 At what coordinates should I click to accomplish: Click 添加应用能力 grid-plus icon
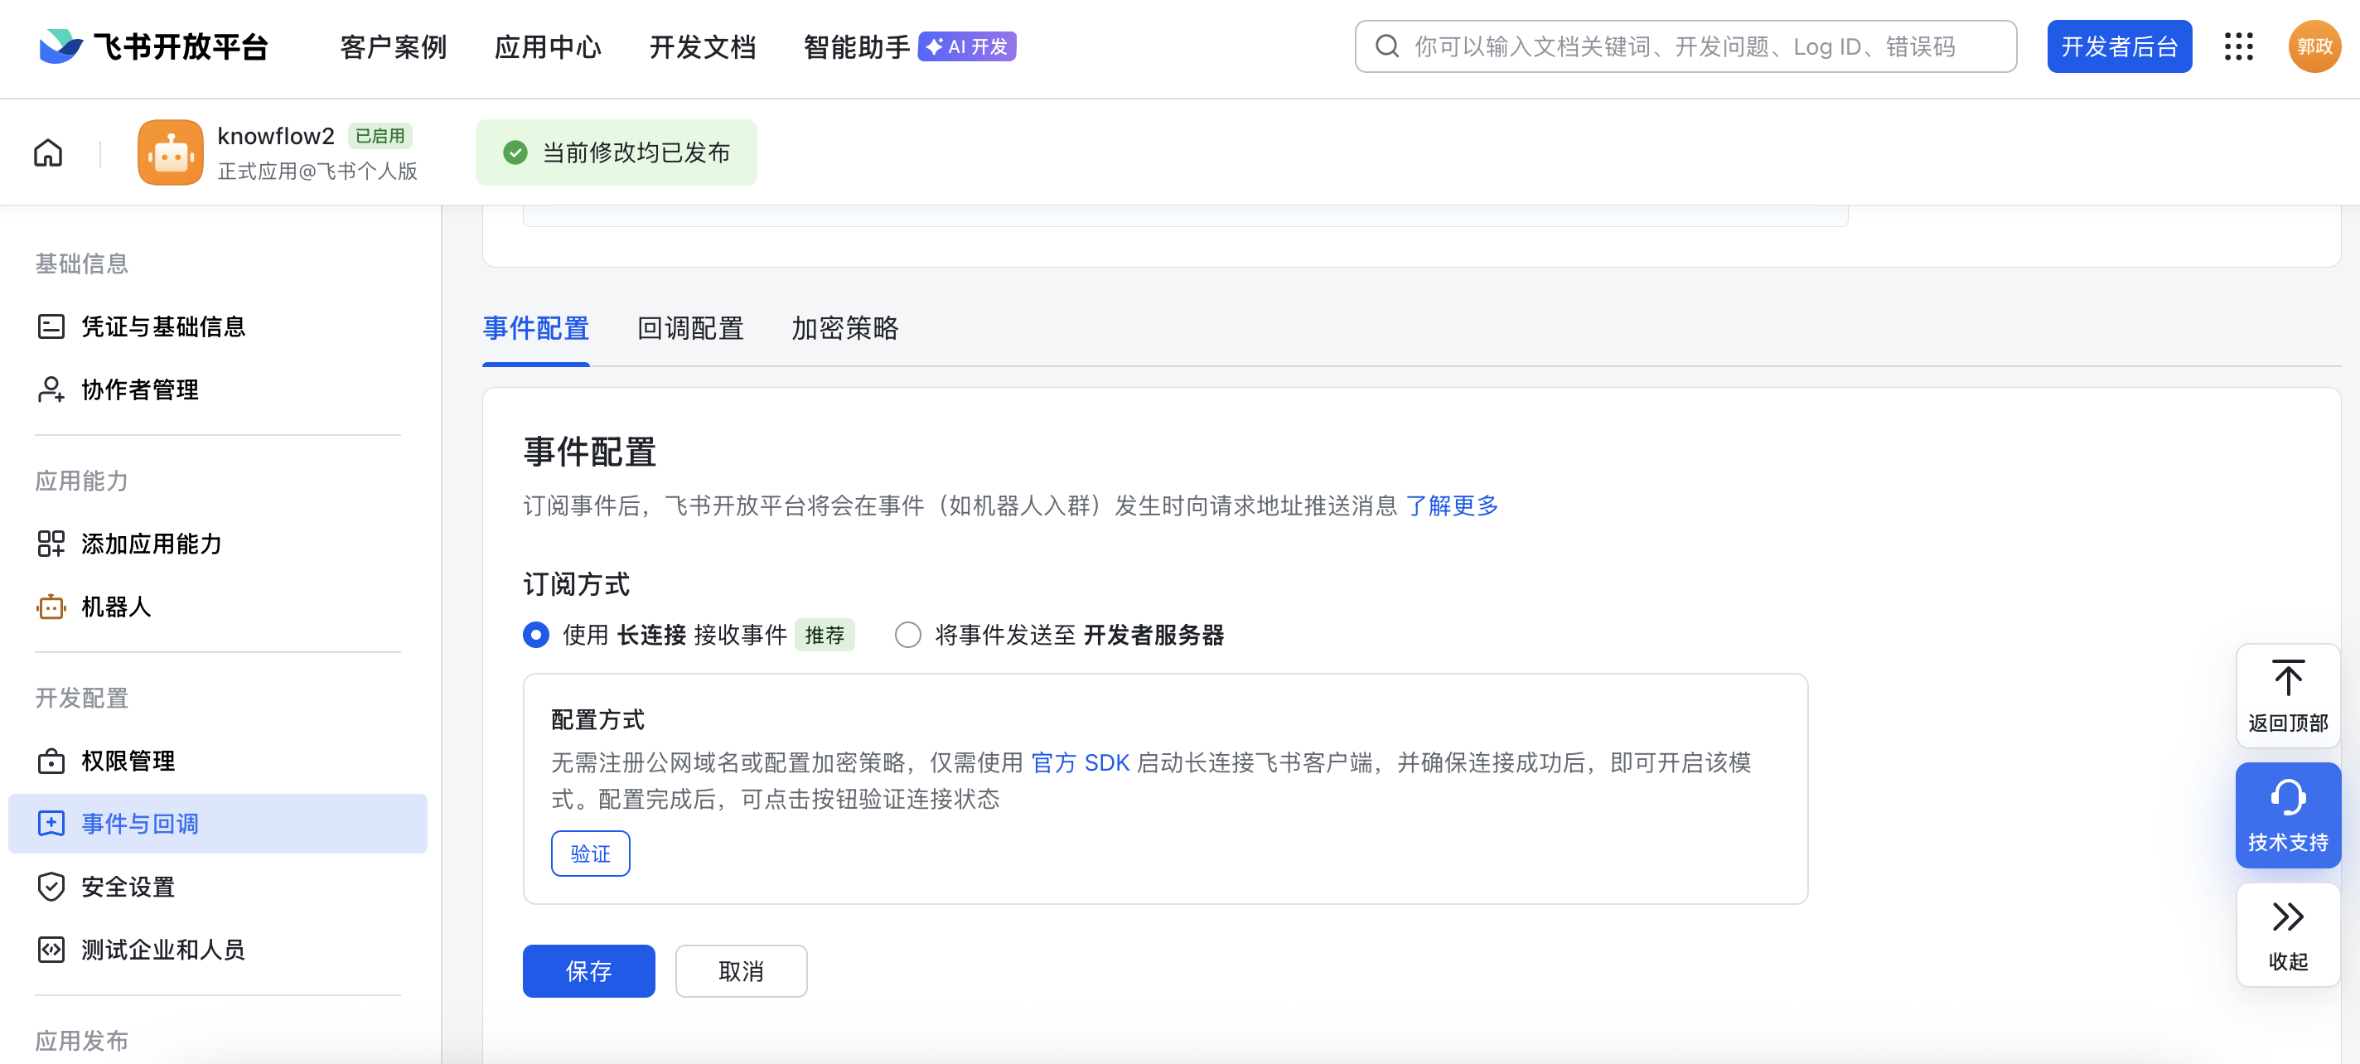pos(51,544)
